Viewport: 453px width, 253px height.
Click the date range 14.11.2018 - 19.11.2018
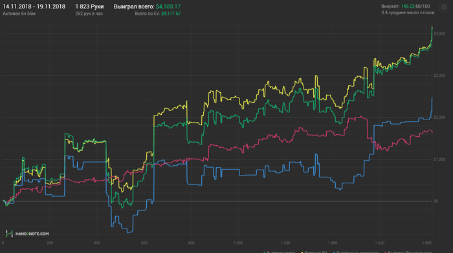tap(34, 6)
